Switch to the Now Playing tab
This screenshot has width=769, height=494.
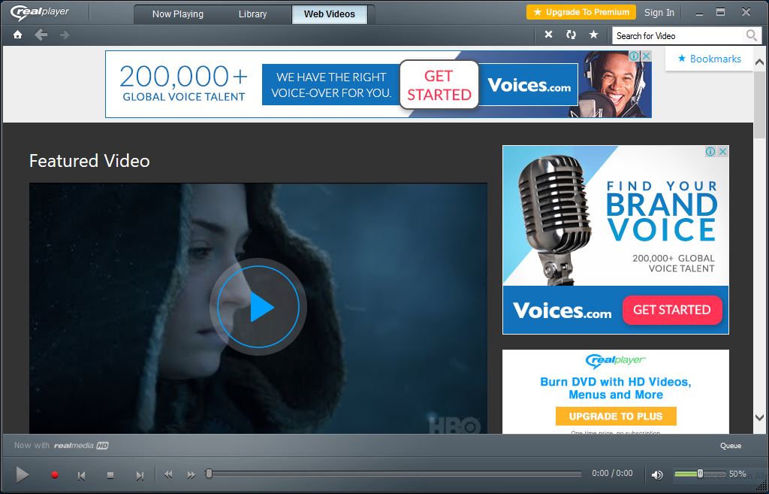click(177, 14)
